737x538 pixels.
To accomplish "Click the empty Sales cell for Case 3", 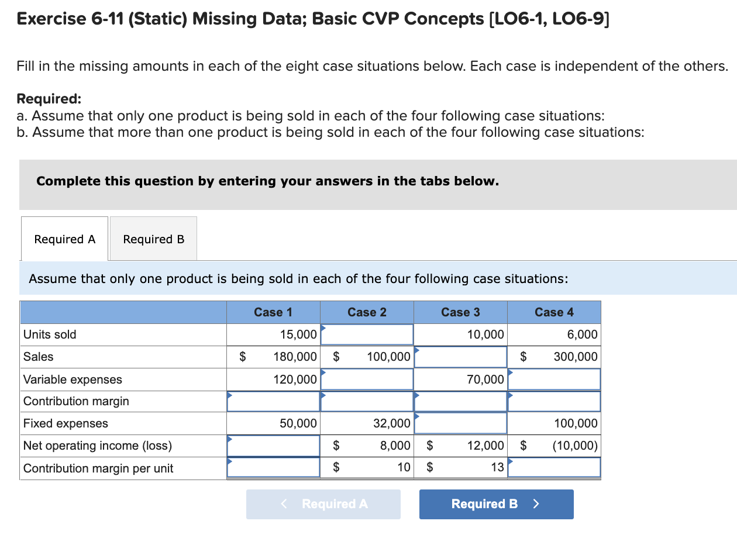I will tap(460, 356).
